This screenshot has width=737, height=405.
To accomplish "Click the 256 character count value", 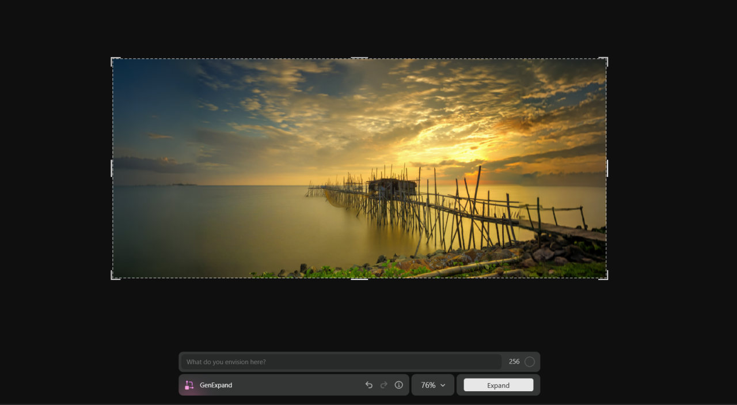I will coord(514,362).
